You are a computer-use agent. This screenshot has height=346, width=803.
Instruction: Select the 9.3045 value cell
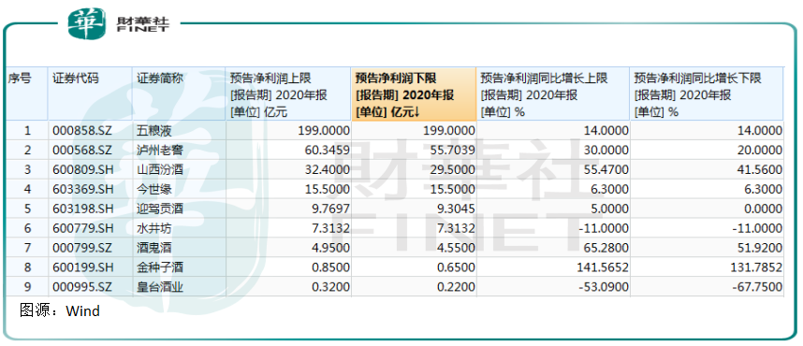(414, 209)
